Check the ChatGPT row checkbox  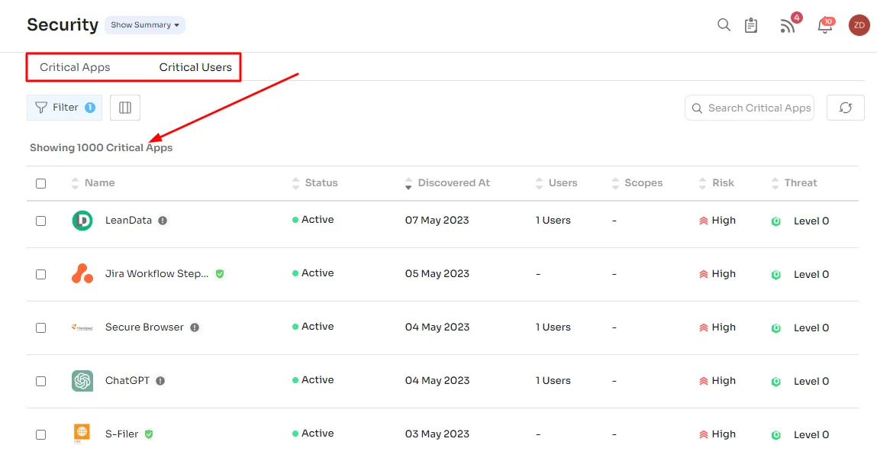[x=40, y=382]
